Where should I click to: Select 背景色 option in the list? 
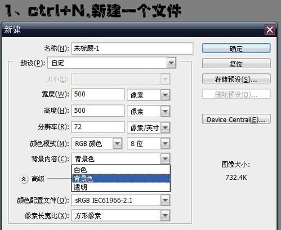click(x=121, y=179)
